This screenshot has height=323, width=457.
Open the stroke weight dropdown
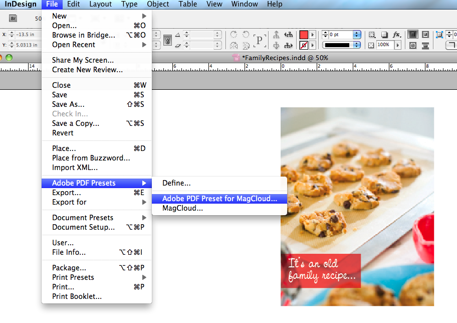coord(357,35)
